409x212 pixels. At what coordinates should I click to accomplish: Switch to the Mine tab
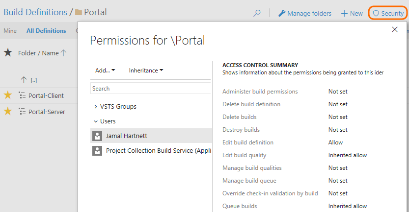click(10, 31)
